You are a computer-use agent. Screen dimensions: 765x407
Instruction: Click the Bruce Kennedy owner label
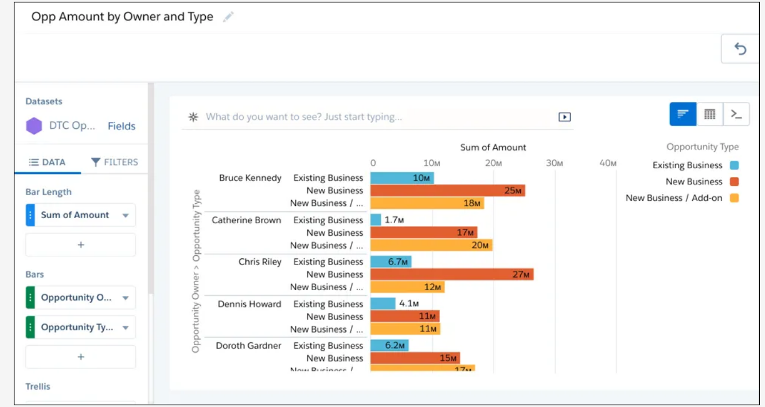(x=250, y=178)
